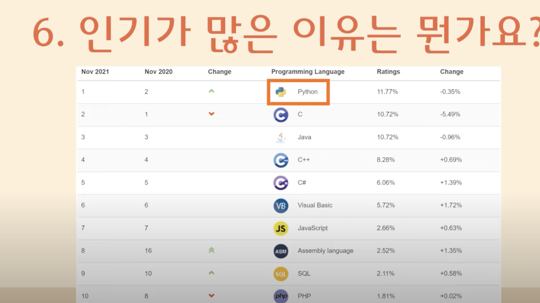
Task: Click the 'C++' language name
Action: pos(304,160)
